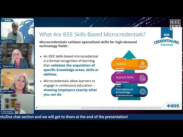Click the Level 3 Abilities org-chart icon
Image resolution: width=183 pixels, height=137 pixels.
tap(143, 65)
